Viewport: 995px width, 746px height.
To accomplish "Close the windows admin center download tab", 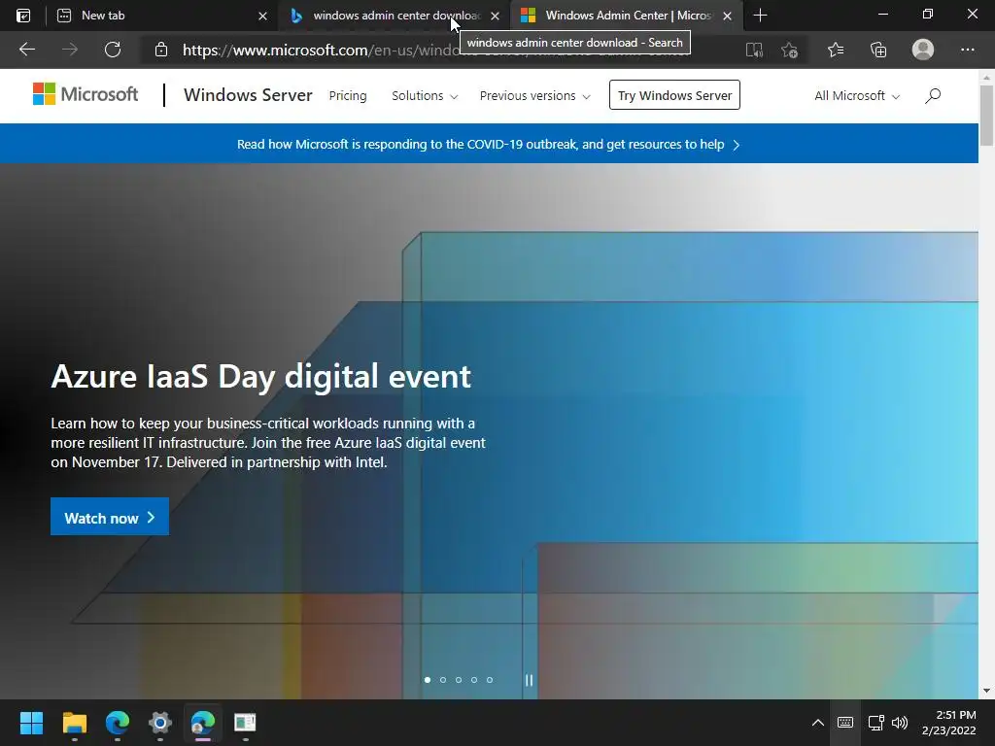I will pos(495,16).
